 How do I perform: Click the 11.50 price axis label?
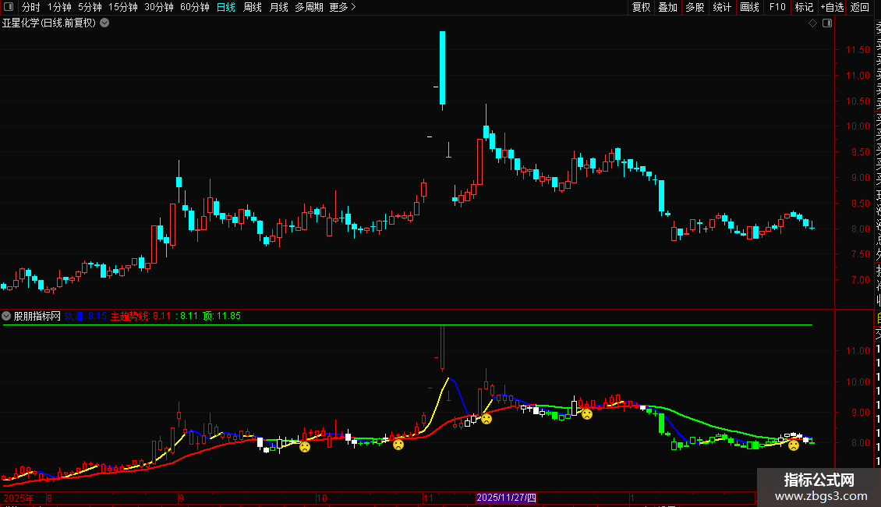click(x=858, y=49)
